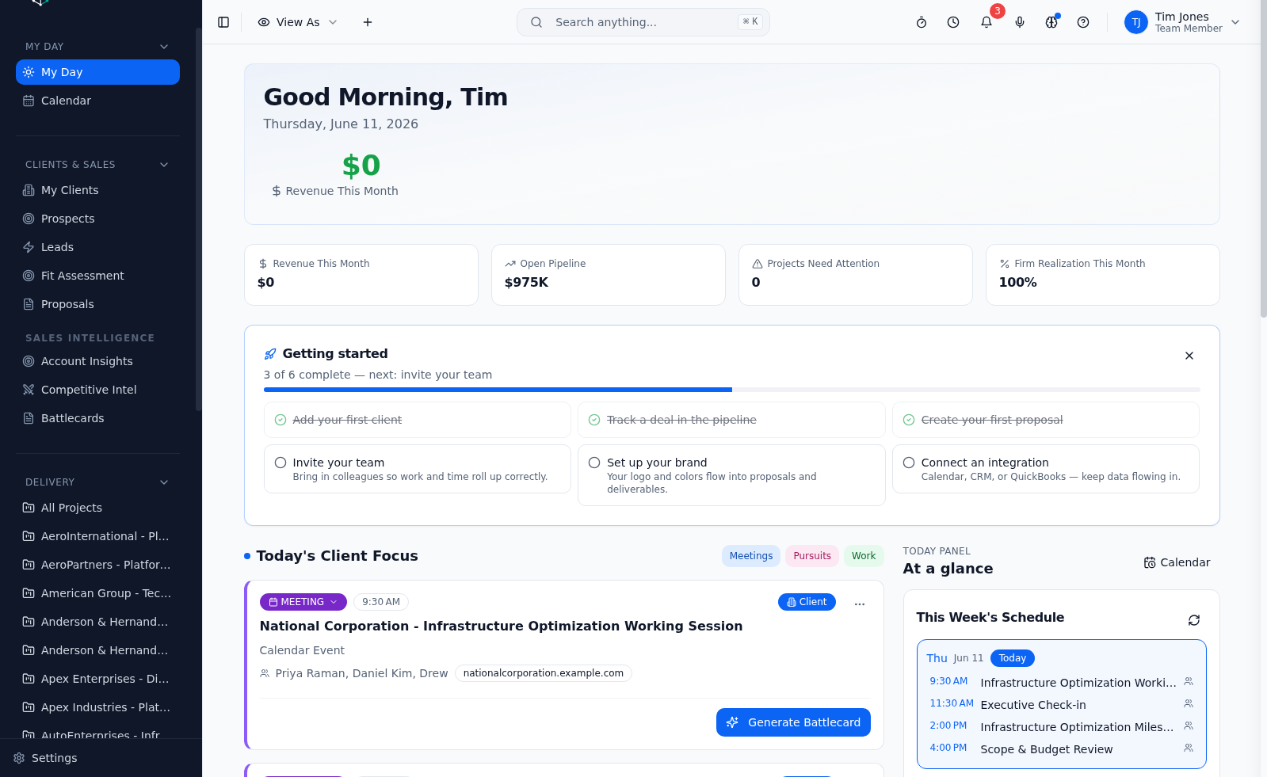
Task: Open AeroPartners project
Action: tap(97, 565)
